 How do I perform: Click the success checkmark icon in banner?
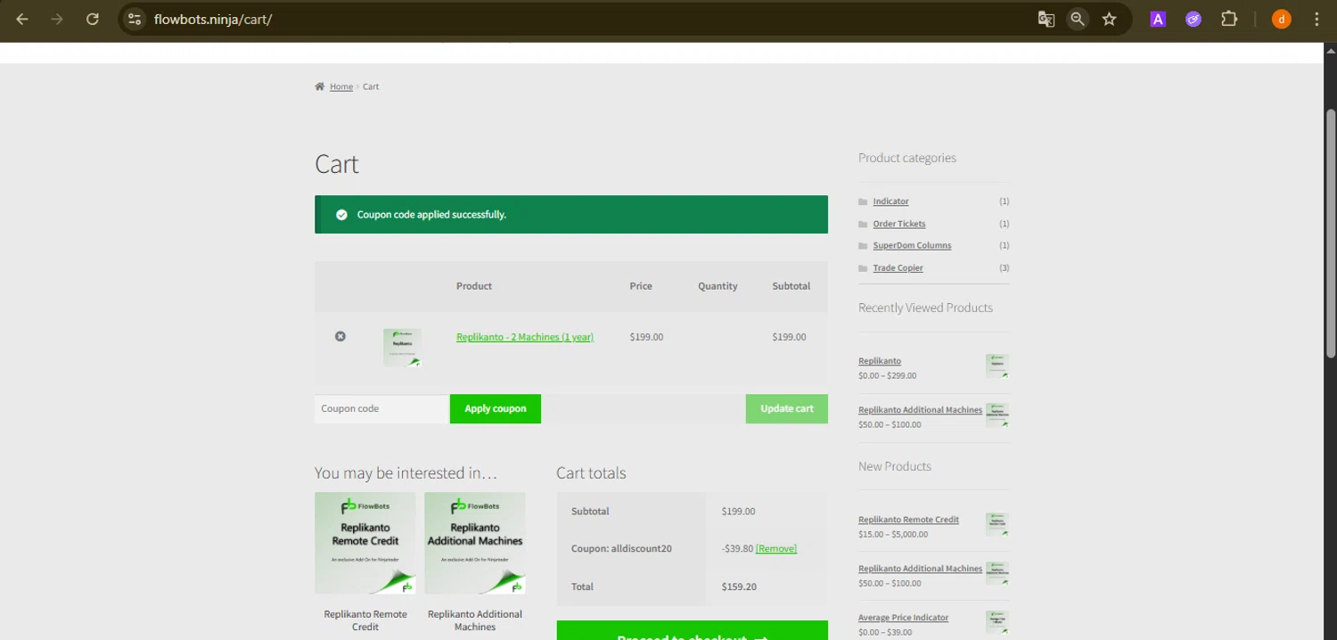[341, 215]
